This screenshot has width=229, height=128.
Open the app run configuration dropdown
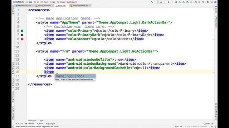tap(161, 2)
